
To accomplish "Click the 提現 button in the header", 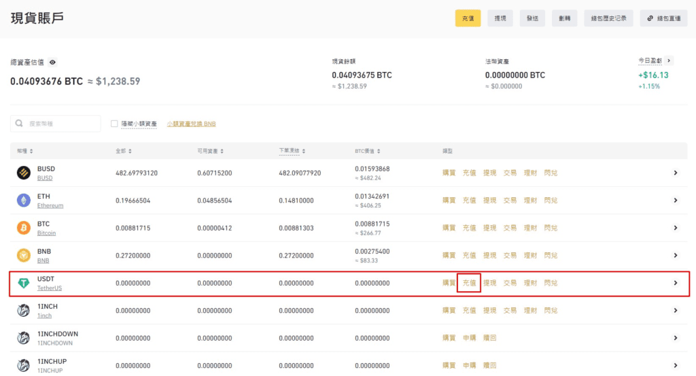I will (x=500, y=18).
